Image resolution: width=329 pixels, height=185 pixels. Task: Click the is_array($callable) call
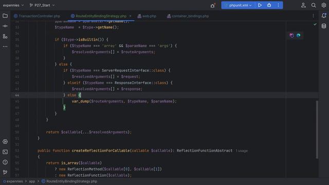coord(81,163)
